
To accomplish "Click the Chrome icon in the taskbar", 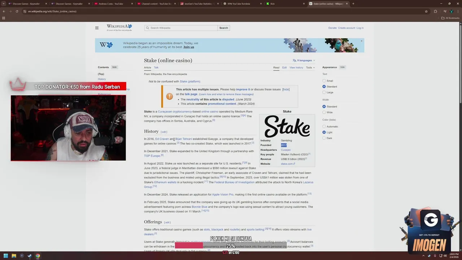I will tap(38, 256).
